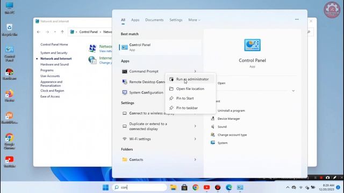The image size is (344, 193).
Task: Click Control Panel in the address breadcrumb
Action: coord(88,32)
